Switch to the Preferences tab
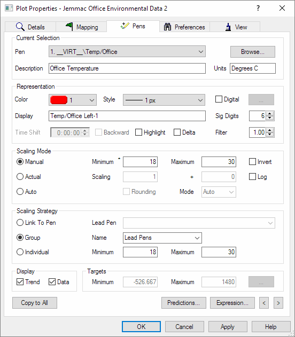This screenshot has height=337, width=295. [184, 27]
